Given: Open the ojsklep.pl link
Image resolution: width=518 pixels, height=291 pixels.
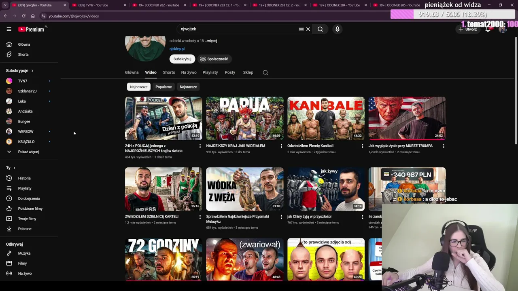Looking at the screenshot, I should (x=177, y=49).
